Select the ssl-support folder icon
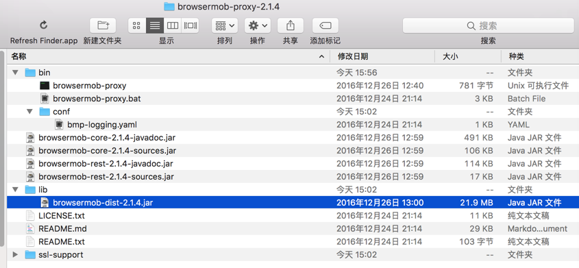The height and width of the screenshot is (268, 579). point(30,255)
